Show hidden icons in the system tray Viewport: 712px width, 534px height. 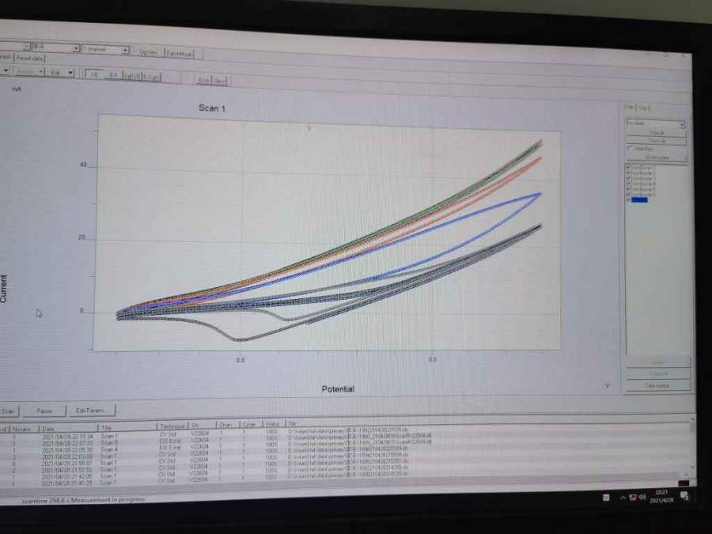pos(623,498)
